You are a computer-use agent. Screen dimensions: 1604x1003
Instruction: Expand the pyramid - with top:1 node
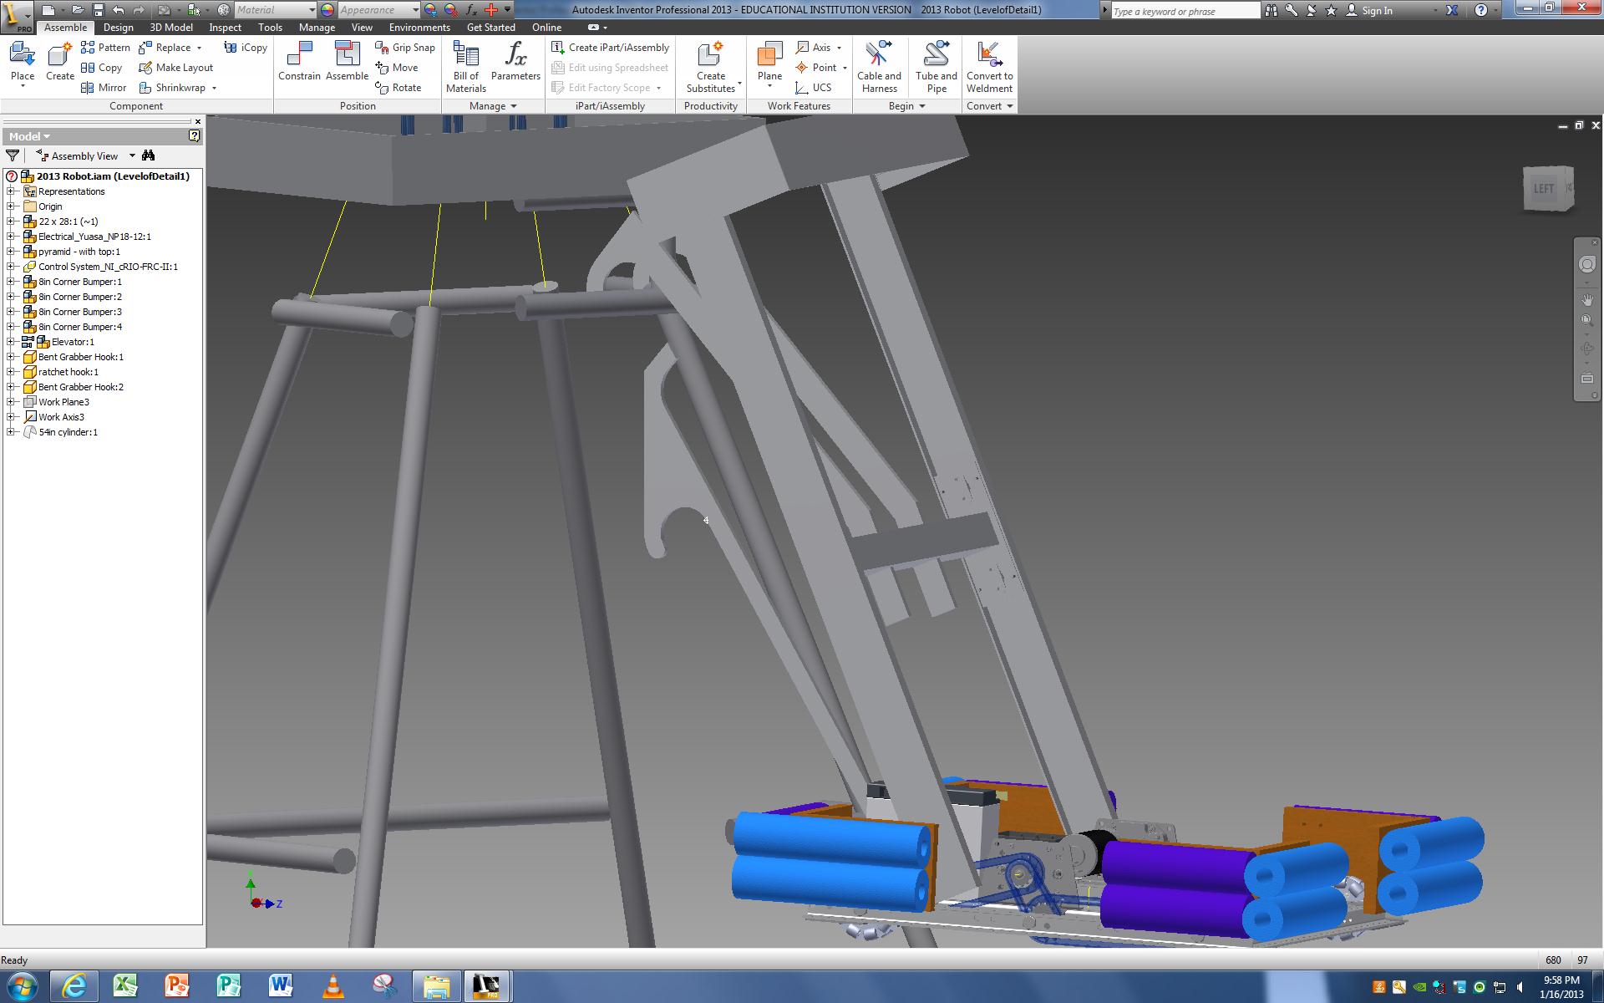pos(11,252)
